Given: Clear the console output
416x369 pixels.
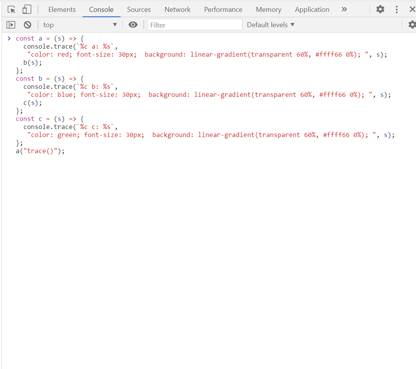Looking at the screenshot, I should pyautogui.click(x=27, y=24).
